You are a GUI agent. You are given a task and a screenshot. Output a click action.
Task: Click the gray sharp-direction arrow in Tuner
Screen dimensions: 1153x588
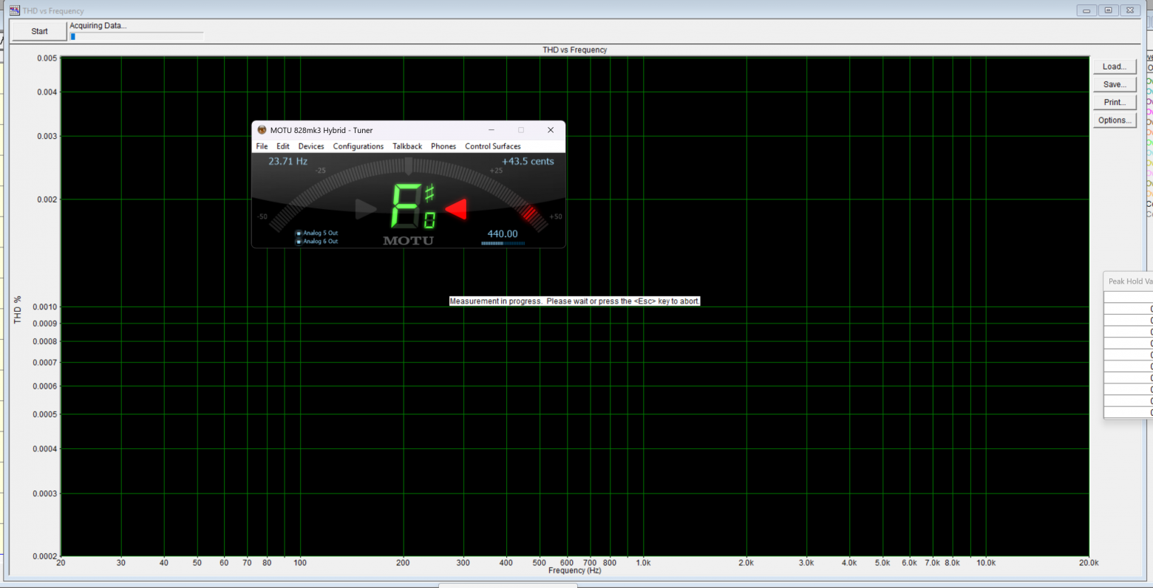pos(366,209)
